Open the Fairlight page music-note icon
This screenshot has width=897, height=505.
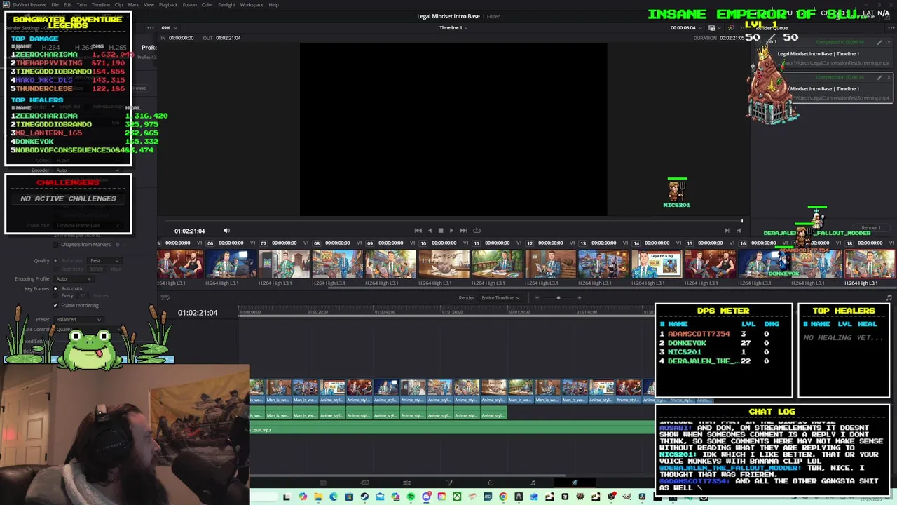tap(533, 483)
